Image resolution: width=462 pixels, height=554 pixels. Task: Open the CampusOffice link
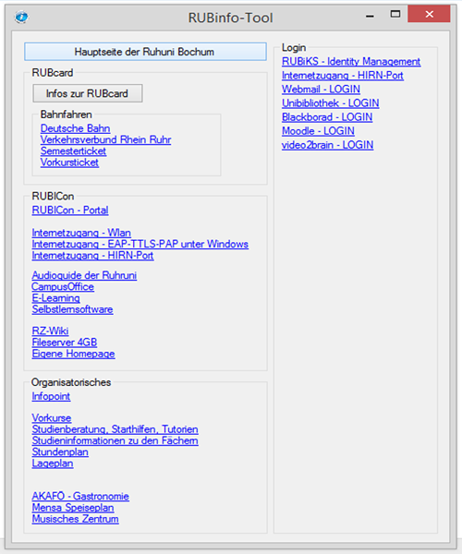click(x=63, y=286)
